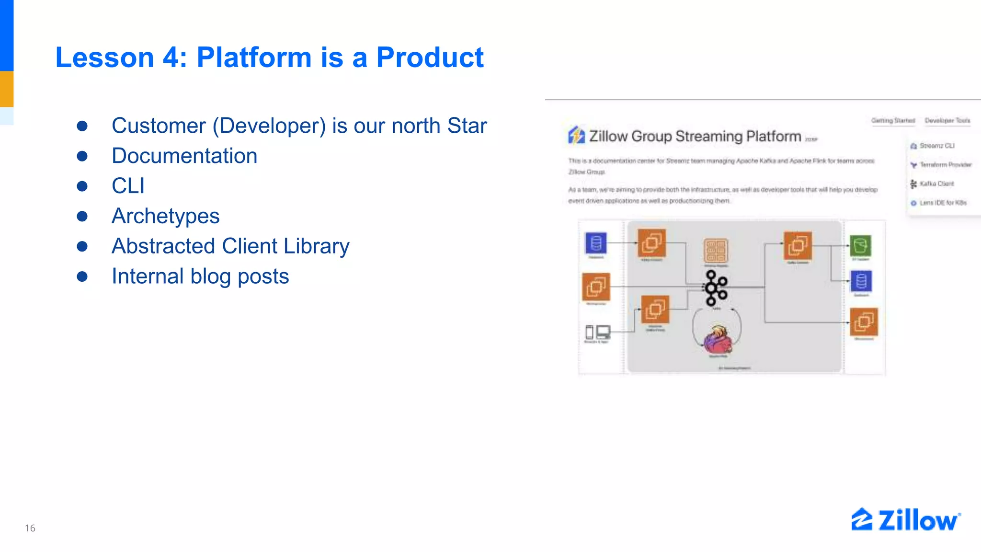Image resolution: width=981 pixels, height=552 pixels.
Task: Click the 'CLI' bullet
Action: [x=128, y=186]
